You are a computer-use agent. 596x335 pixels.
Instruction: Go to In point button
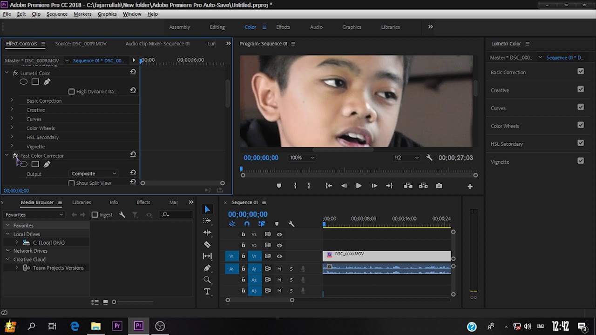(x=329, y=186)
